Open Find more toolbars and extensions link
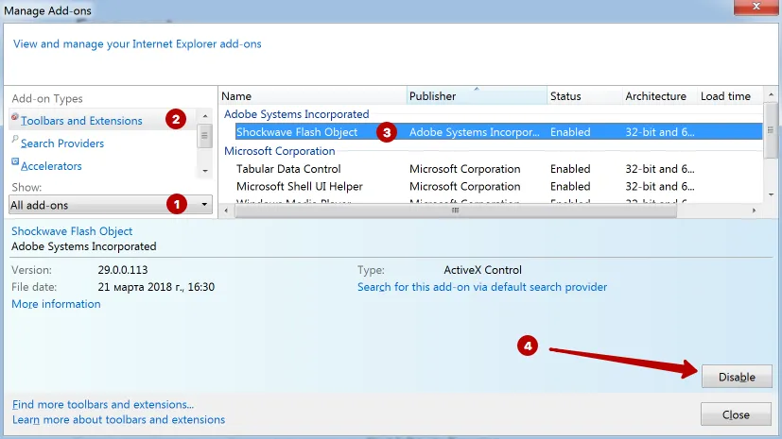Screen dimensions: 782x439 (103, 405)
